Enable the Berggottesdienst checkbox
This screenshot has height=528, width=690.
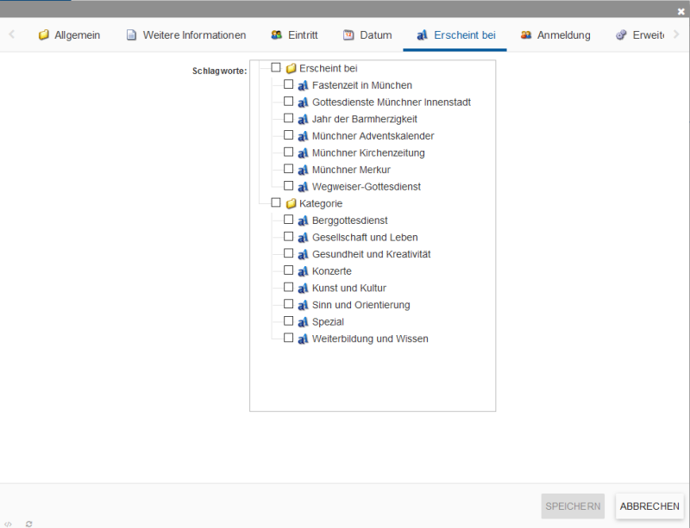[289, 220]
